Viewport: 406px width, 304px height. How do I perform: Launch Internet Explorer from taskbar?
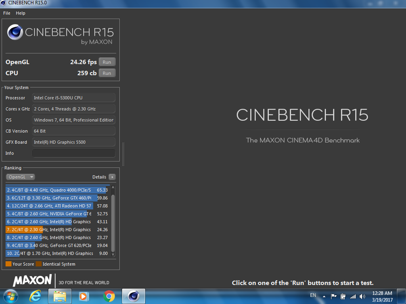pyautogui.click(x=35, y=296)
